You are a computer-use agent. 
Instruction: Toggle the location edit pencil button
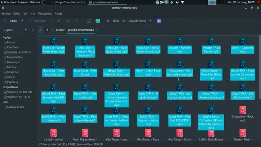41,30
